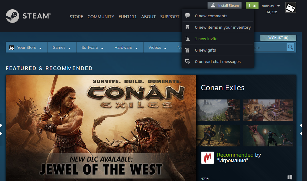
Task: Open the ABOUT page
Action: 149,17
